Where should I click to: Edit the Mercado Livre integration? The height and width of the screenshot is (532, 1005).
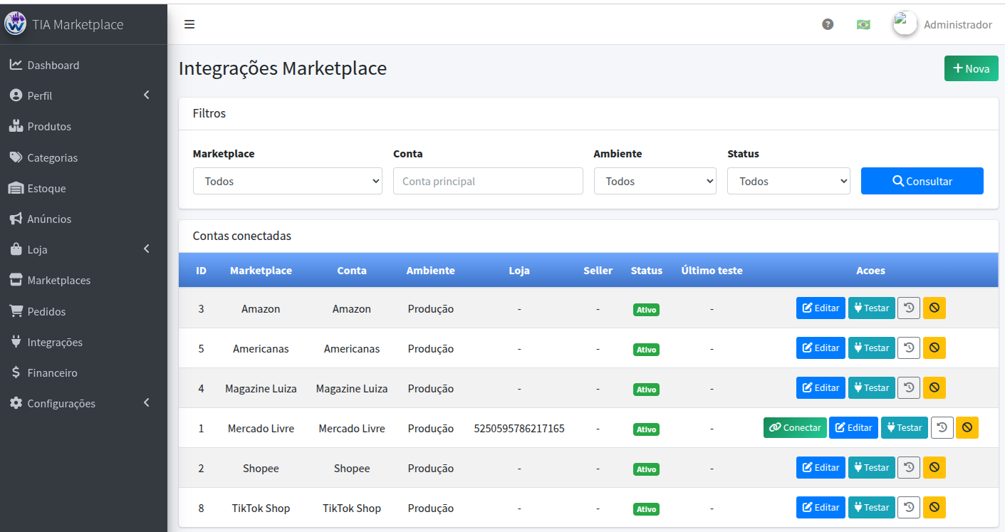(x=853, y=428)
